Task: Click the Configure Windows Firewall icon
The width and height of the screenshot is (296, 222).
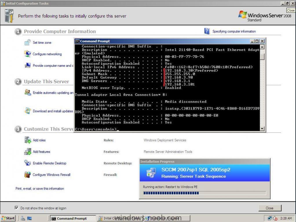Action: pyautogui.click(x=28, y=175)
